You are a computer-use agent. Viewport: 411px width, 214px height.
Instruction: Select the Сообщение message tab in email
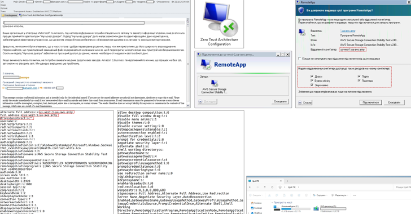pos(10,15)
